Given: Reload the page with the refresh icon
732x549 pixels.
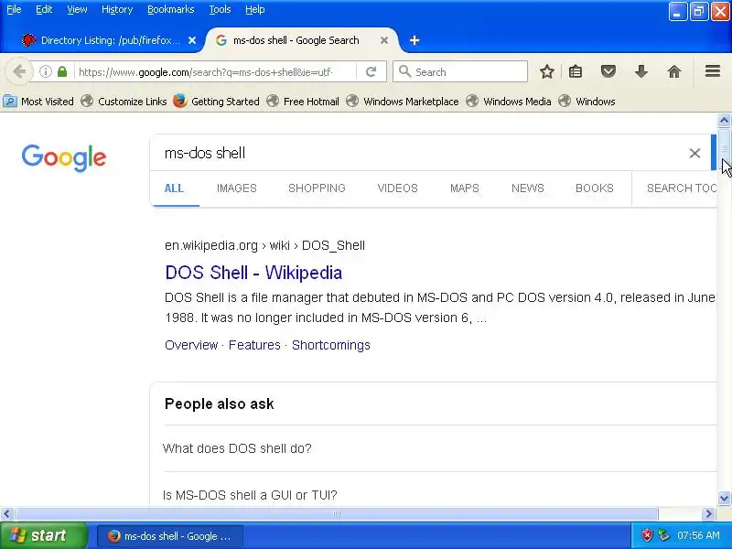Looking at the screenshot, I should tap(371, 72).
